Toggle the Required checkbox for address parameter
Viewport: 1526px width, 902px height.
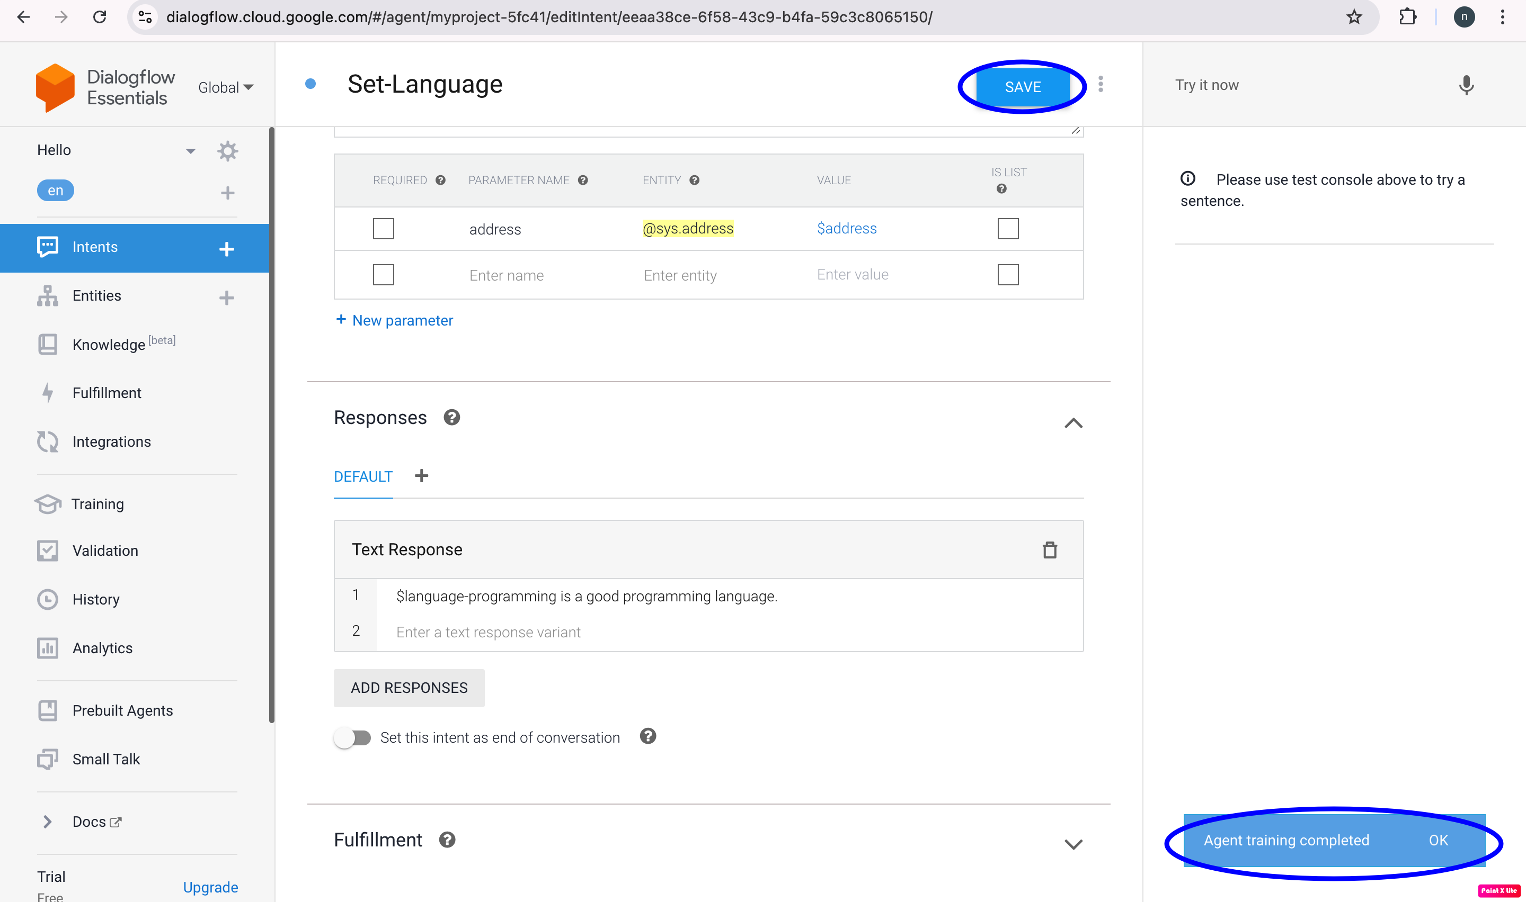click(x=384, y=228)
